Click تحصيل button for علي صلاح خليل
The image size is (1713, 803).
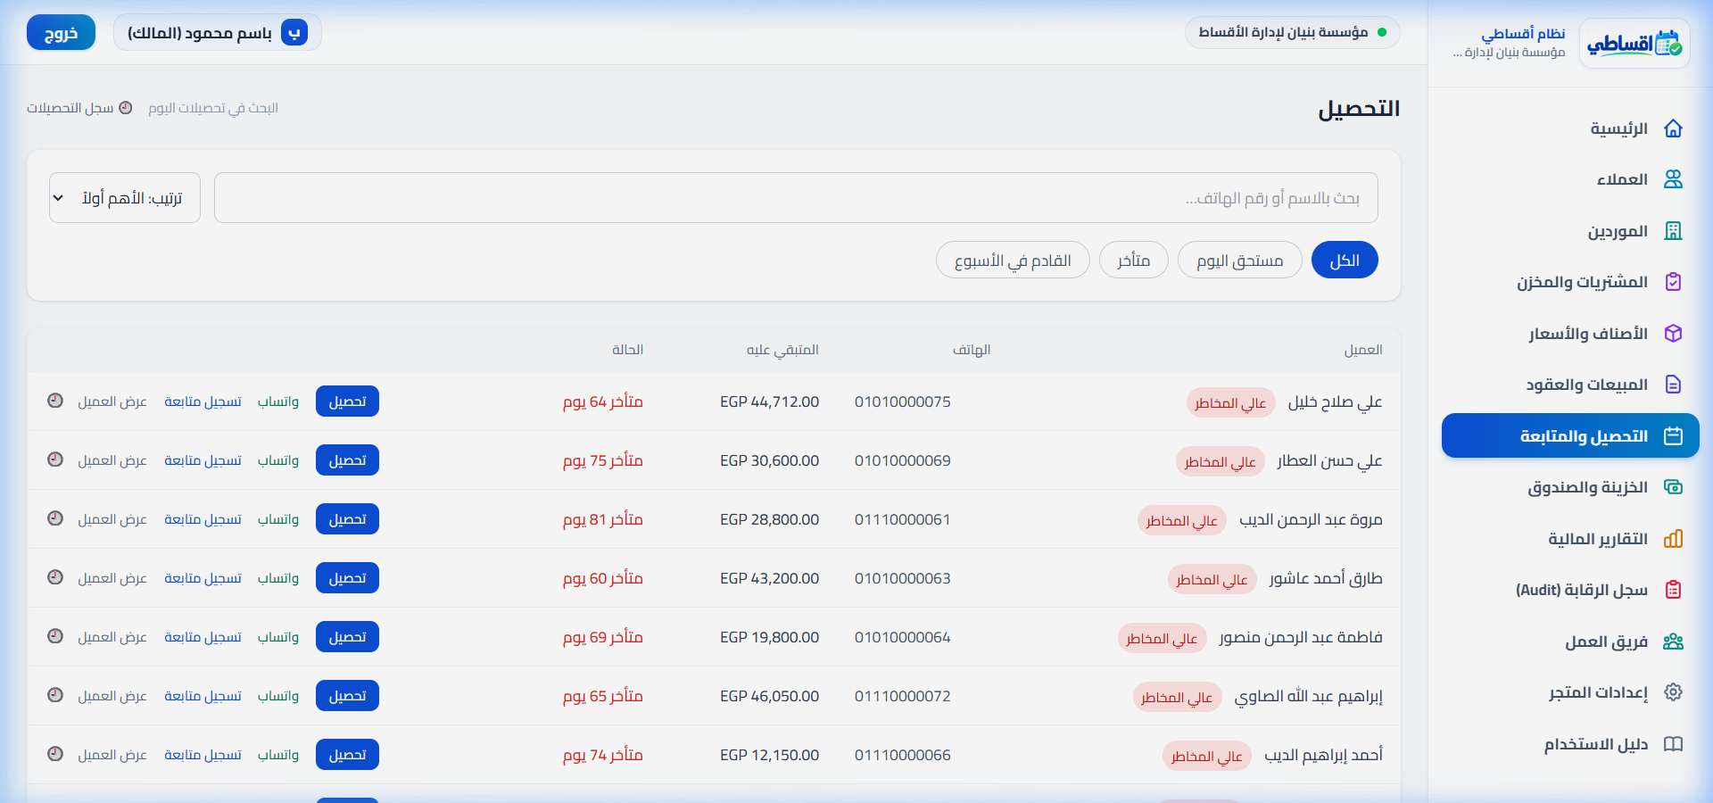347,401
